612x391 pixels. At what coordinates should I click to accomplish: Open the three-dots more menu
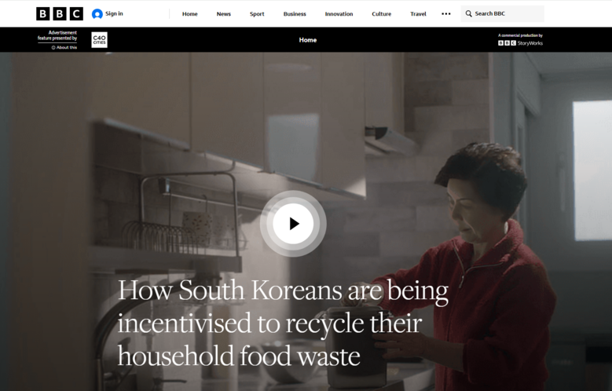[x=445, y=13]
